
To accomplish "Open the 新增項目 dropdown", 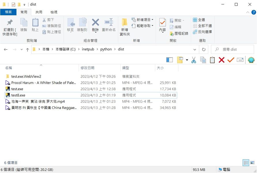I will pos(142,20).
